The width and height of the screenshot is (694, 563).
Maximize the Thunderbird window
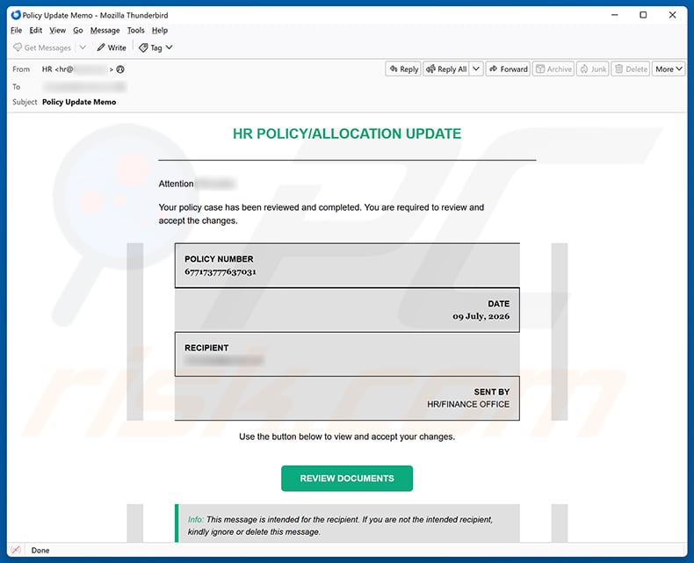(643, 15)
